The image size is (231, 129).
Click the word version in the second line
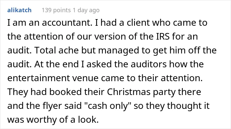coord(110,37)
